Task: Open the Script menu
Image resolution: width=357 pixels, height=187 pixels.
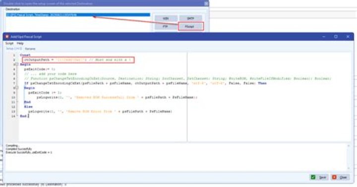Action: point(9,43)
